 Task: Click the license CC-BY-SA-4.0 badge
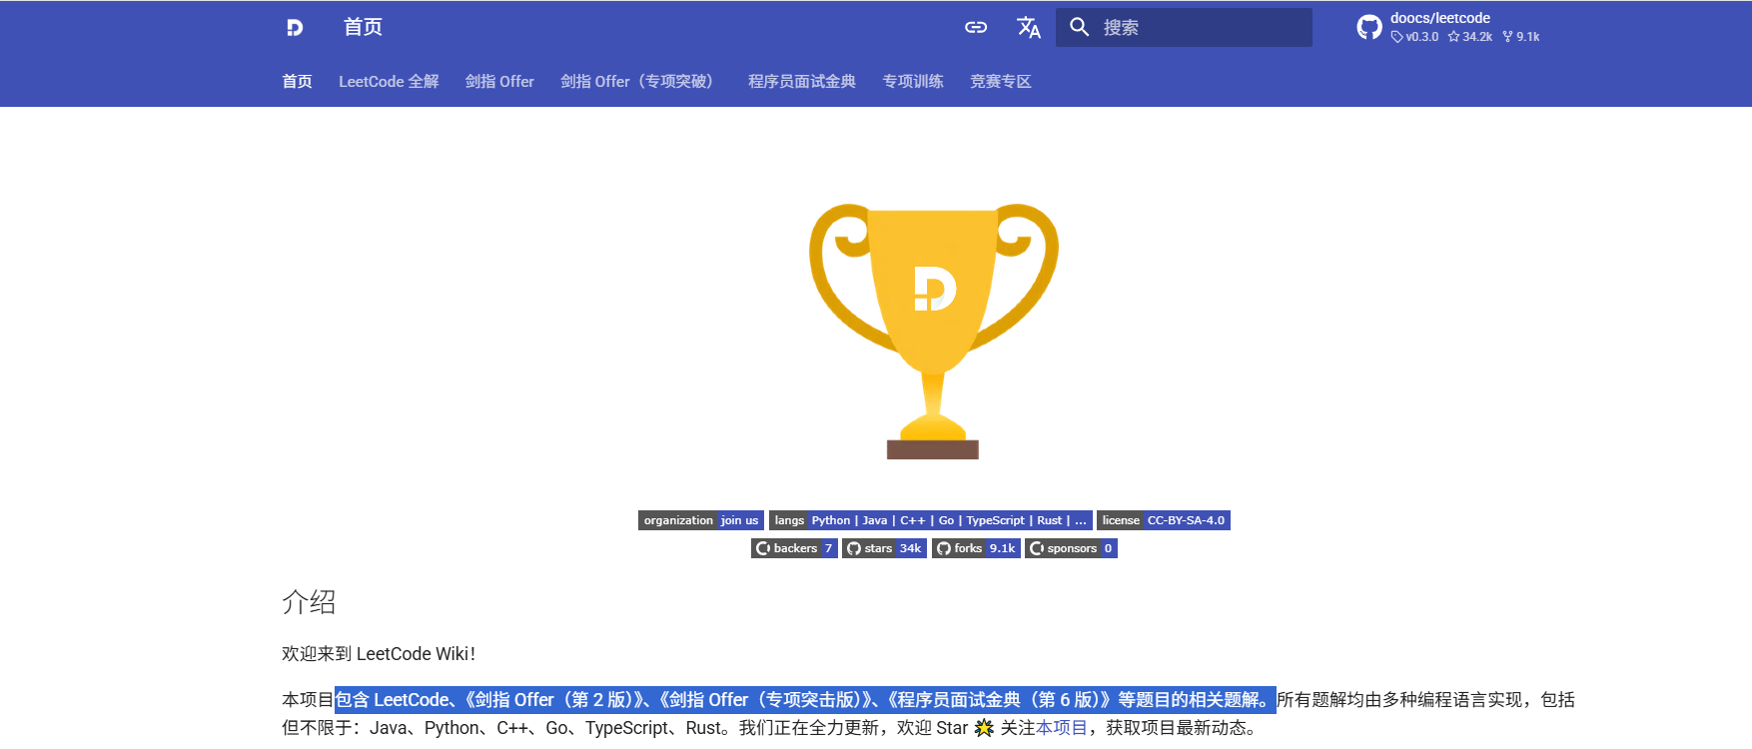1164,520
